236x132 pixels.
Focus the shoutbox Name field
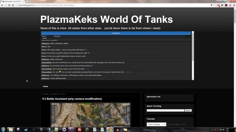point(47,36)
